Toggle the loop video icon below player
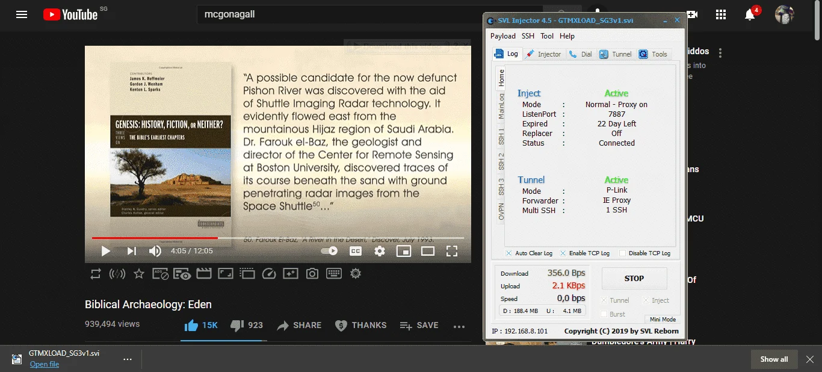The image size is (822, 372). coord(96,274)
